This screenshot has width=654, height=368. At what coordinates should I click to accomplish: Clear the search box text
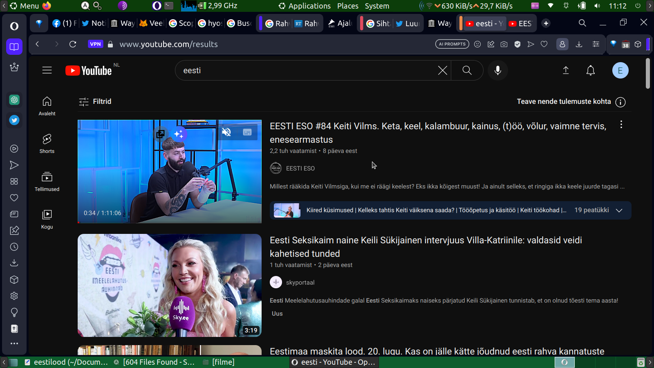(442, 70)
